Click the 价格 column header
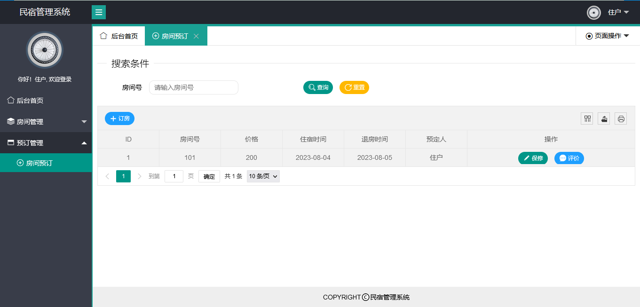Viewport: 640px width, 307px height. click(252, 139)
